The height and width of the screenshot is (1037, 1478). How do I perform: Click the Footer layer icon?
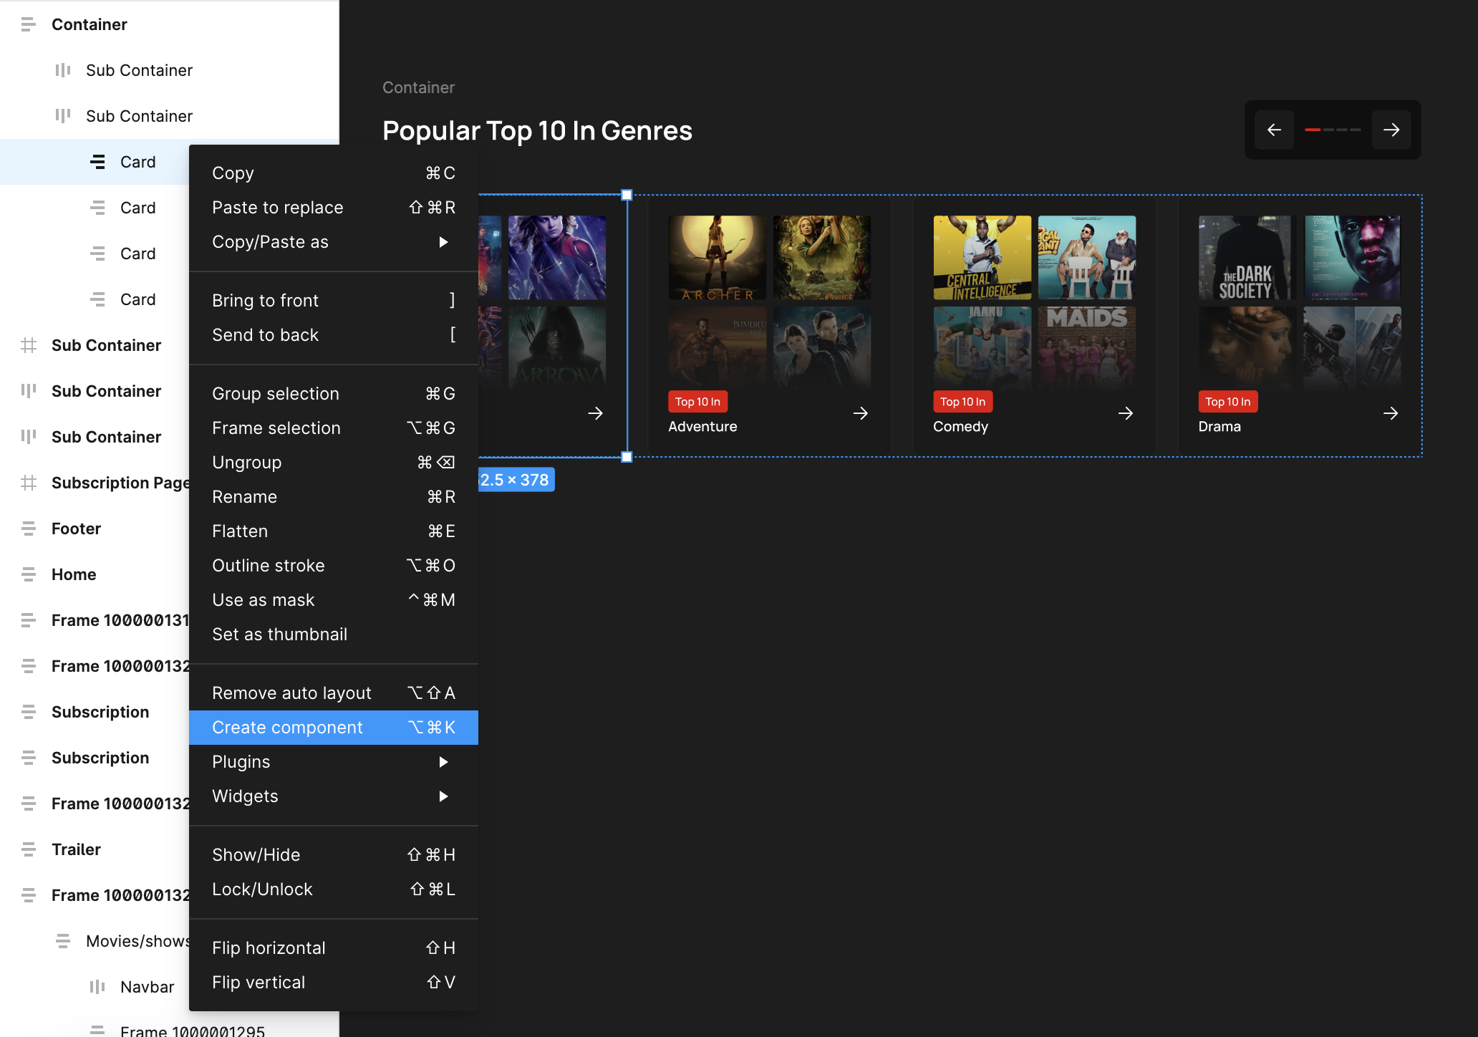(x=28, y=529)
